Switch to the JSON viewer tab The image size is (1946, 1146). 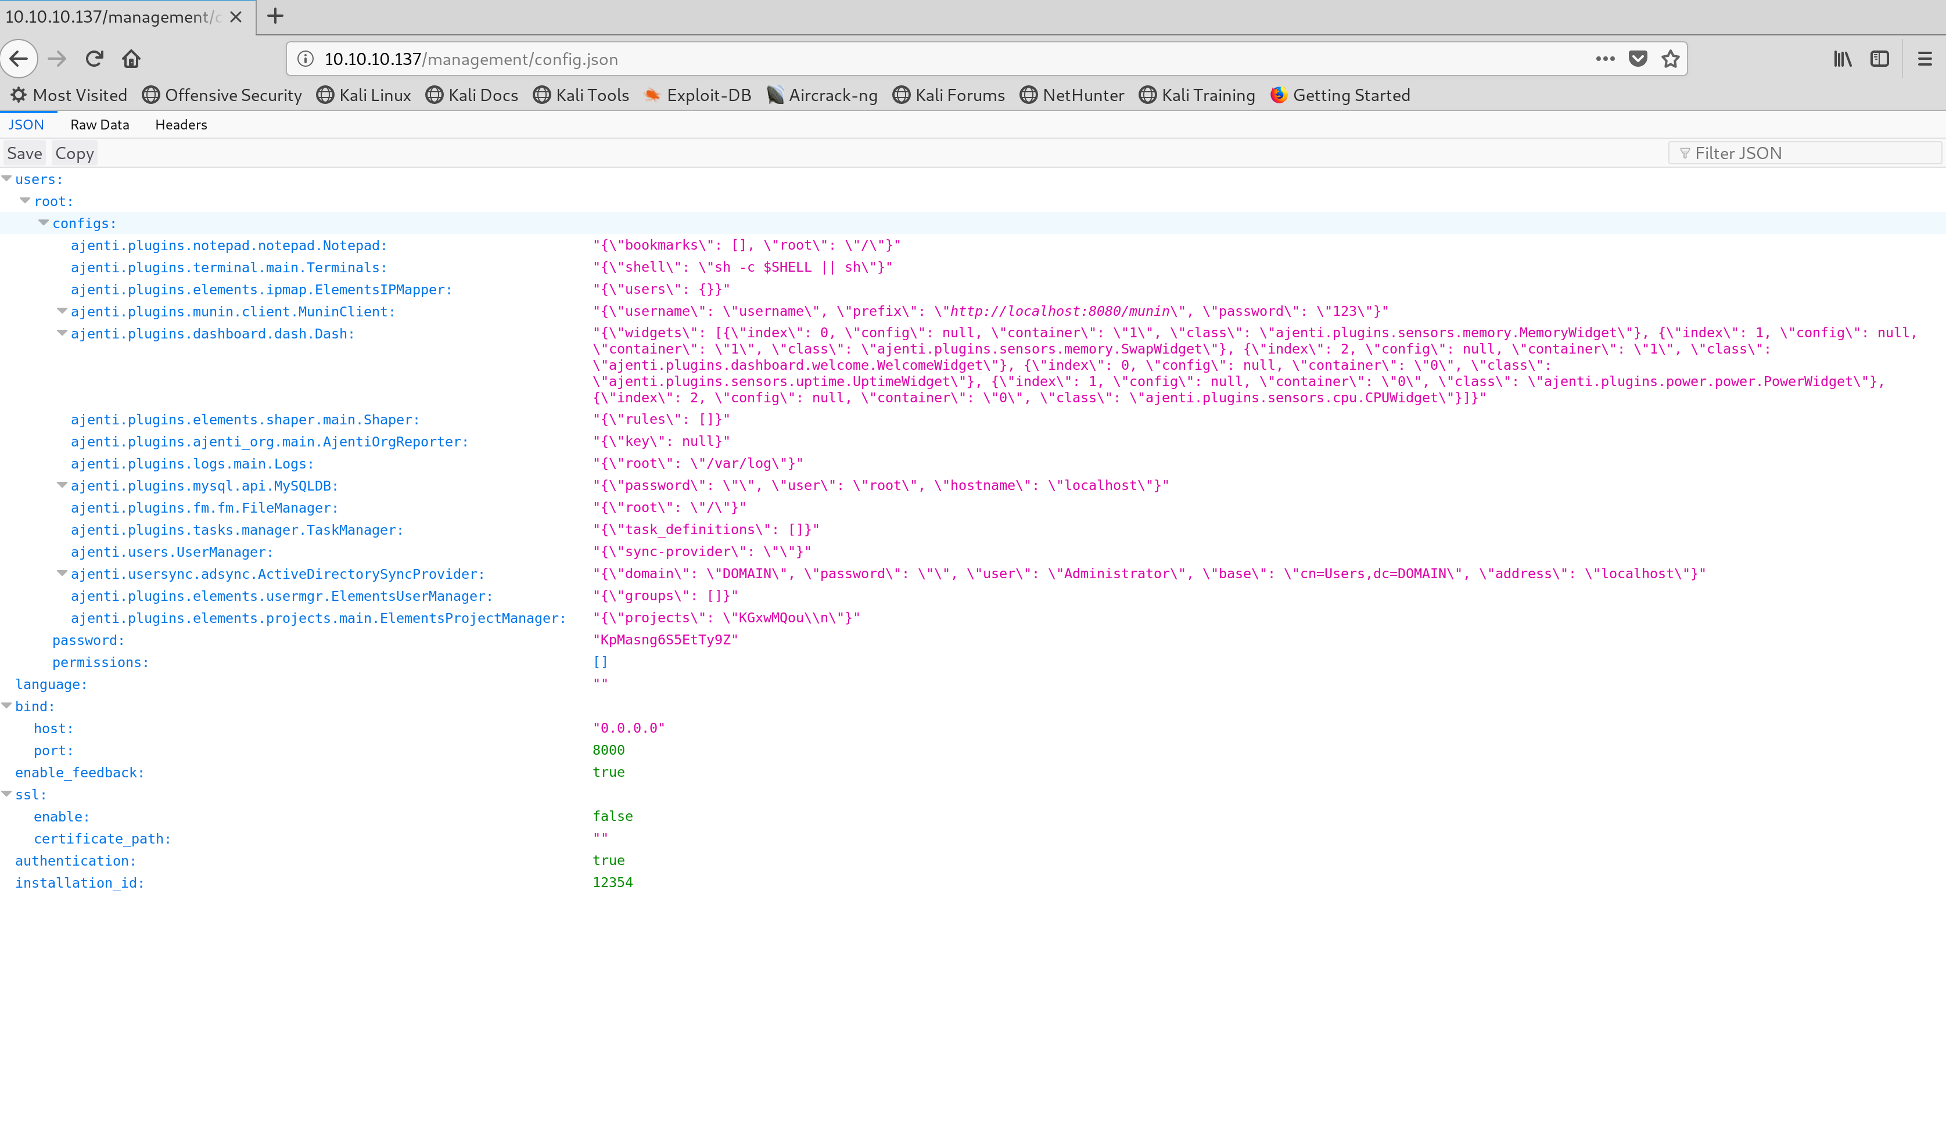(x=26, y=124)
